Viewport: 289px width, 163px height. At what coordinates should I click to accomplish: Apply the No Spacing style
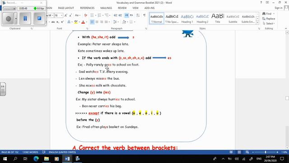(172, 19)
